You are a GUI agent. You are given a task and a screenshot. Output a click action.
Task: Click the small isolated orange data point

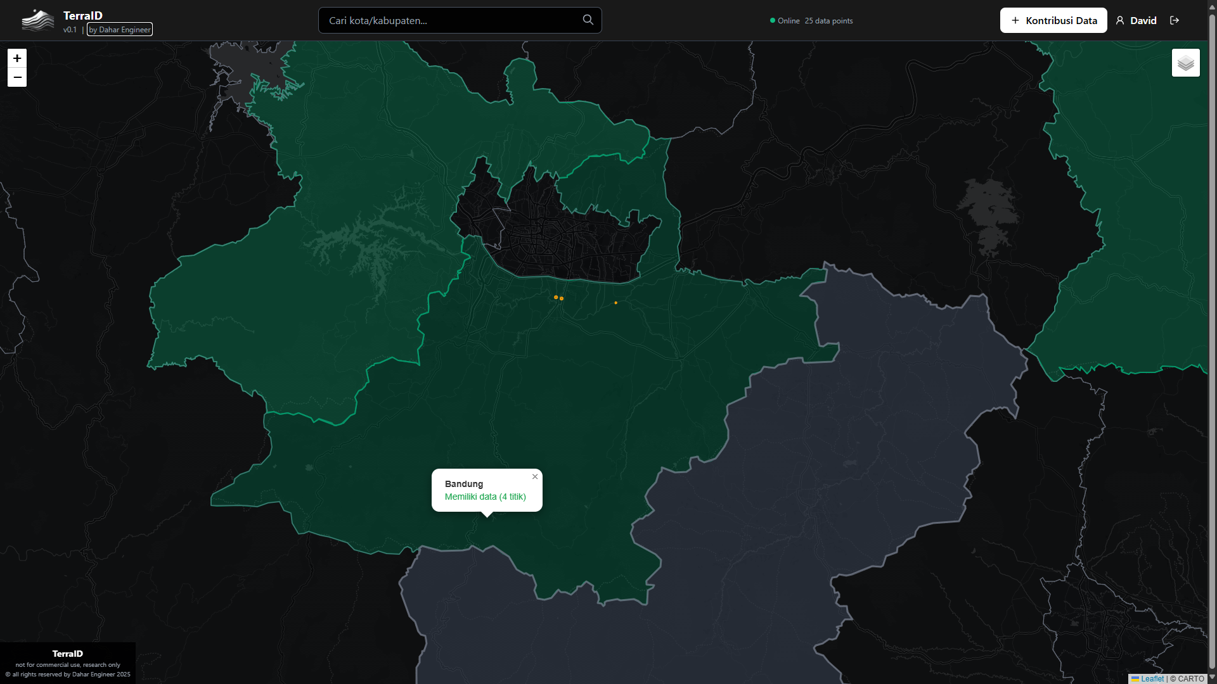pos(615,303)
